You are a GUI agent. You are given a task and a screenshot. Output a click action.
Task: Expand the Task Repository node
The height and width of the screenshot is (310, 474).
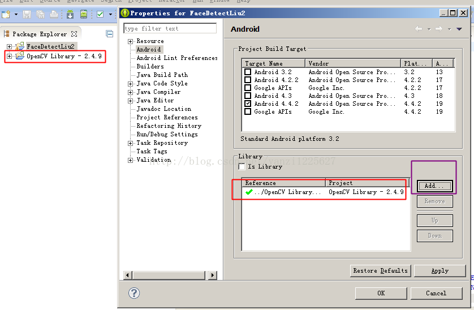point(130,143)
